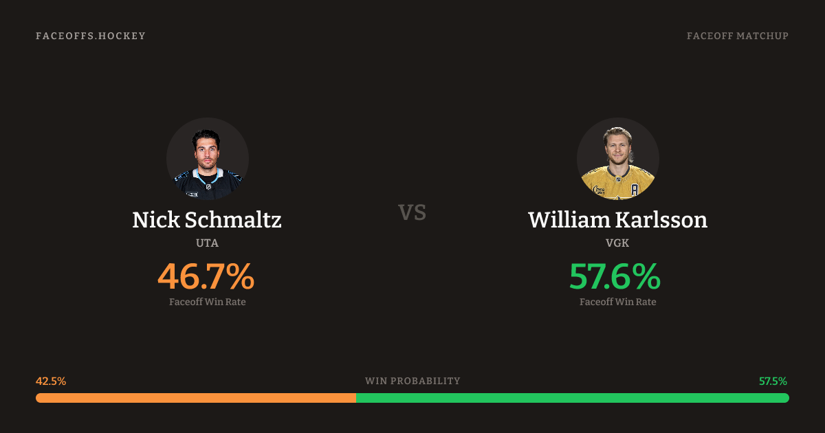Click William Karlsson's player headshot
This screenshot has height=433, width=825.
(617, 159)
